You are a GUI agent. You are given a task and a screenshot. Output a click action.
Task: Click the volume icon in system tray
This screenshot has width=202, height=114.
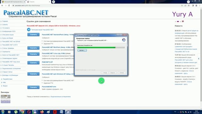[x=191, y=112]
